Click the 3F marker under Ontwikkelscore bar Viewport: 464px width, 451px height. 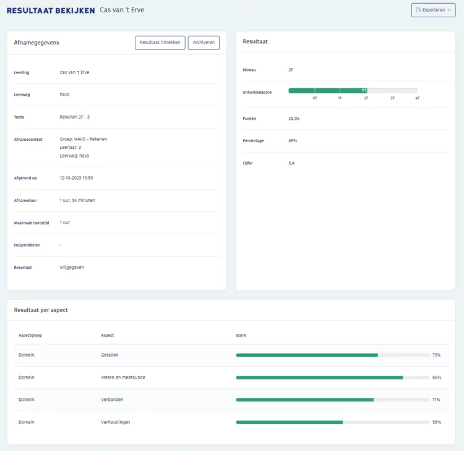click(392, 98)
